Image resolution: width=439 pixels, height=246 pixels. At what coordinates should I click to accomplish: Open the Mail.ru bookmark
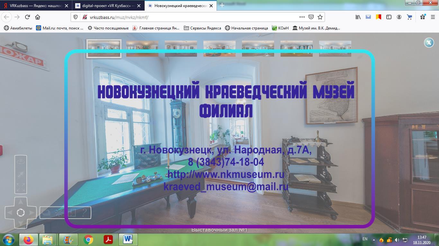(x=60, y=28)
